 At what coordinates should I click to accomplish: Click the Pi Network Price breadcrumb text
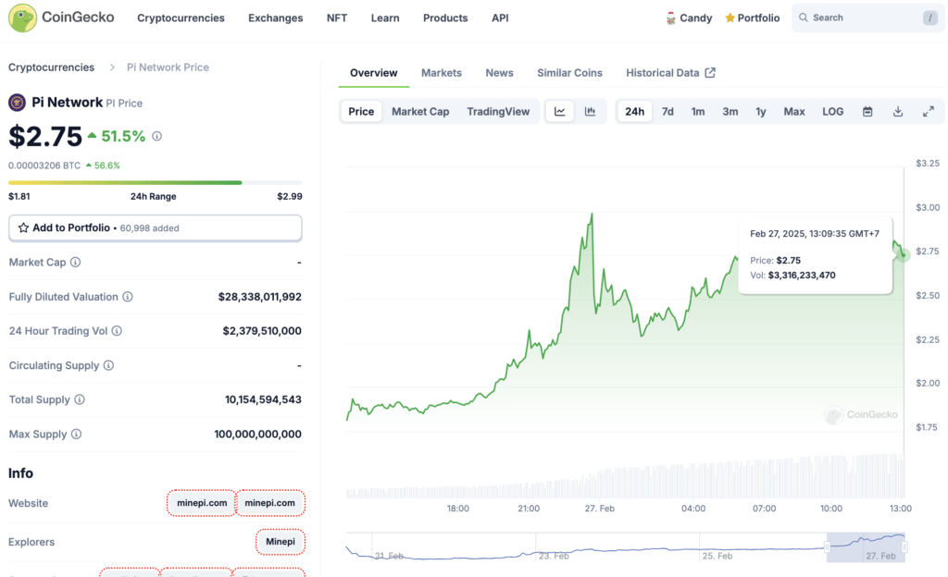click(168, 68)
